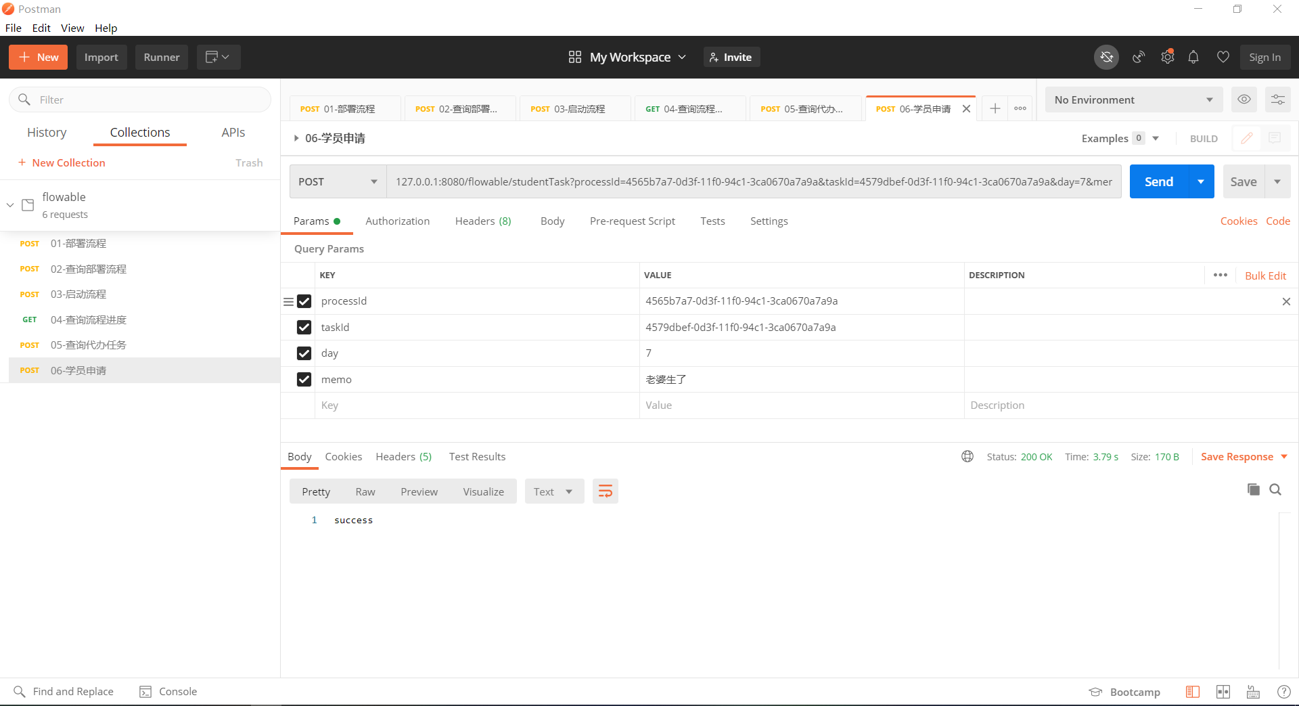Switch to the Authorization tab

pyautogui.click(x=397, y=221)
